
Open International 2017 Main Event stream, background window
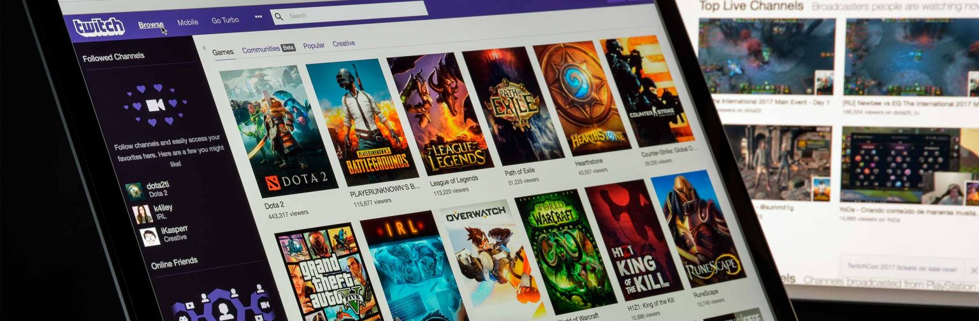767,57
